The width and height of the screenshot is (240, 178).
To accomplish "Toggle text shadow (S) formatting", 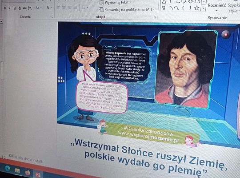I will [x=20, y=8].
